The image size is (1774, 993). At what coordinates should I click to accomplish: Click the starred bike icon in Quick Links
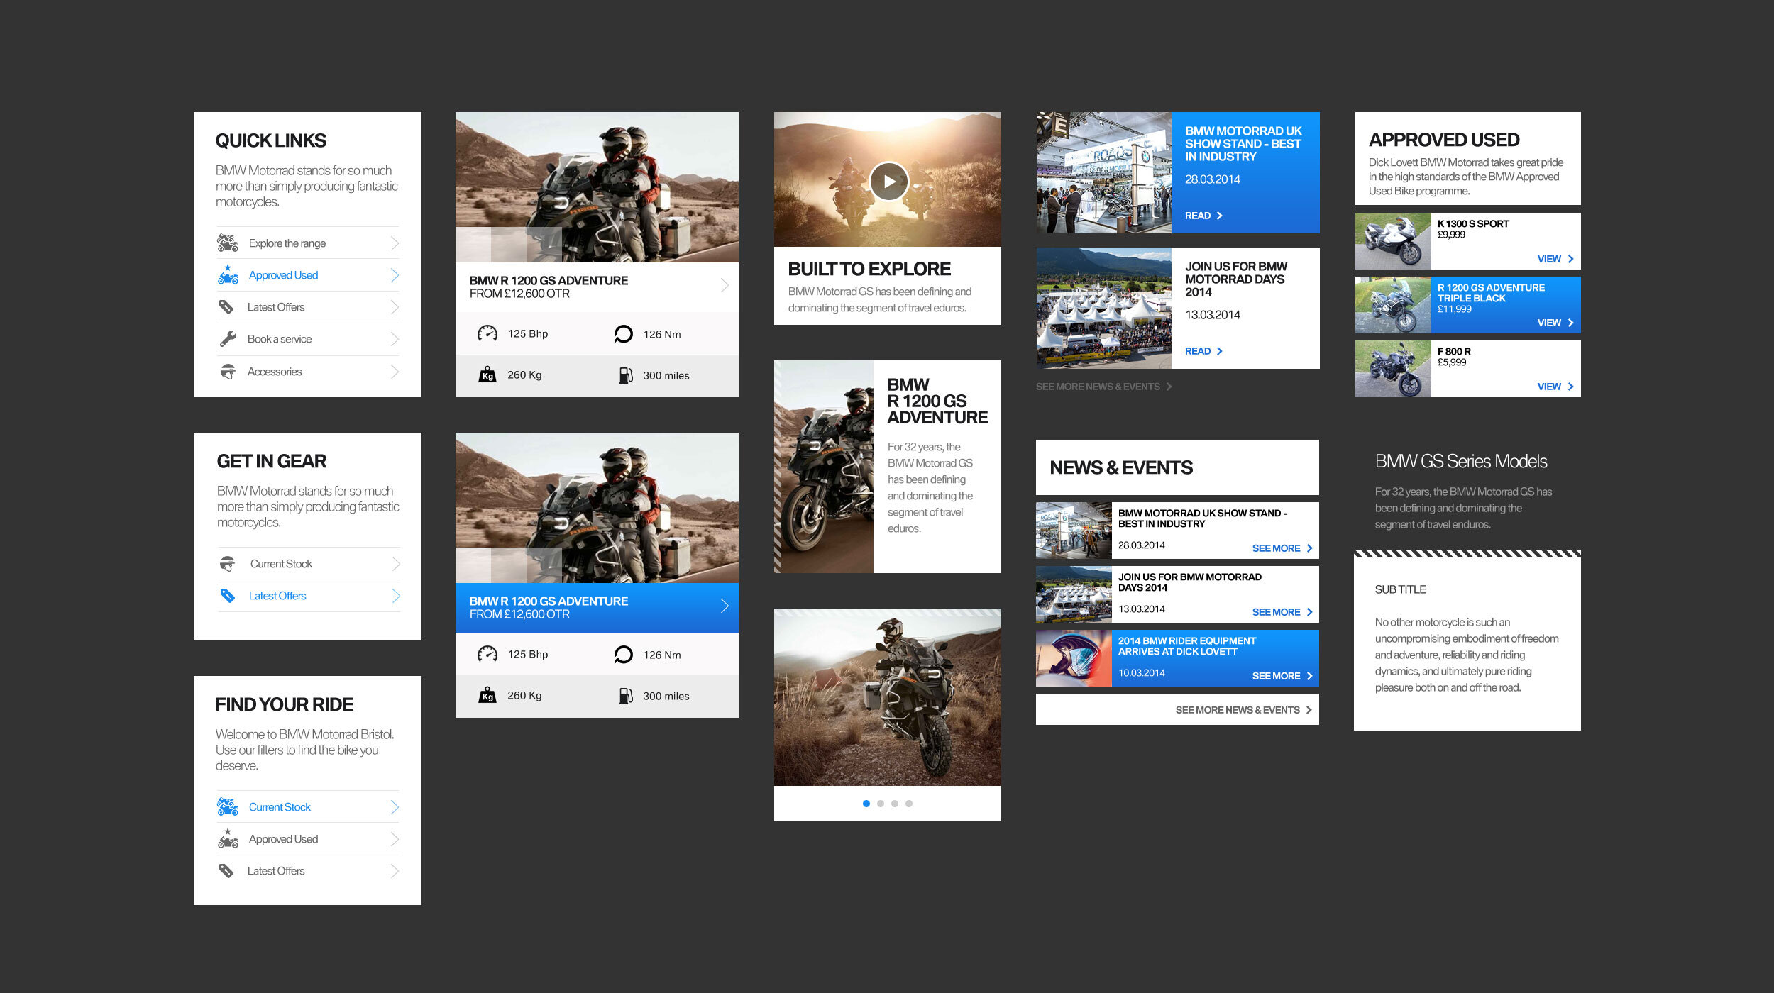[227, 274]
